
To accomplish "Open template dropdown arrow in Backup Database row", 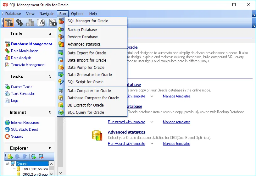I will coord(152,96).
